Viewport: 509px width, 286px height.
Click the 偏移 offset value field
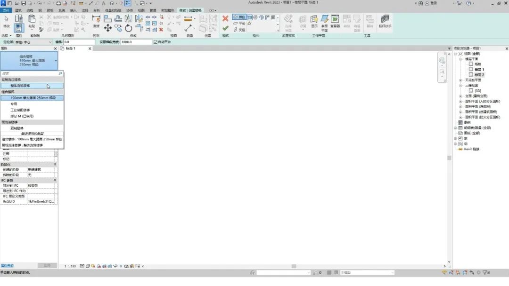tap(79, 42)
